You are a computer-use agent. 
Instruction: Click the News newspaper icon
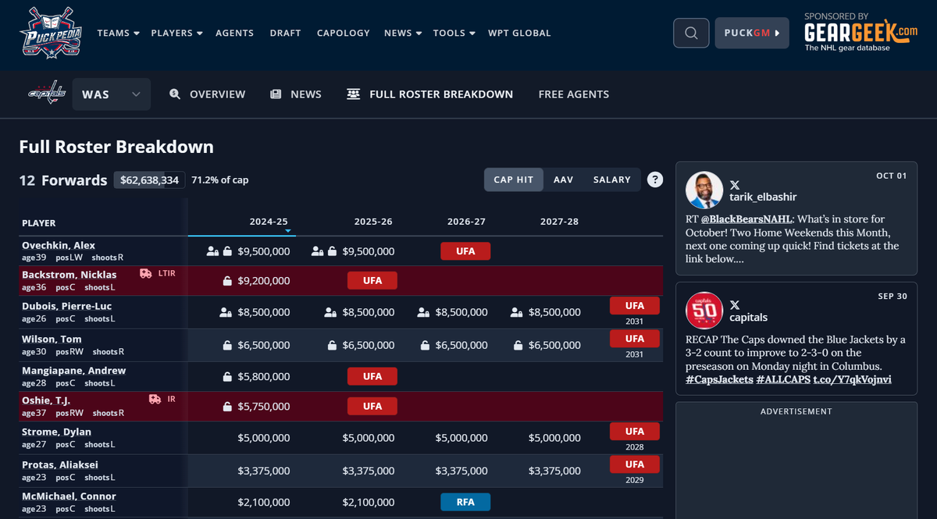276,94
